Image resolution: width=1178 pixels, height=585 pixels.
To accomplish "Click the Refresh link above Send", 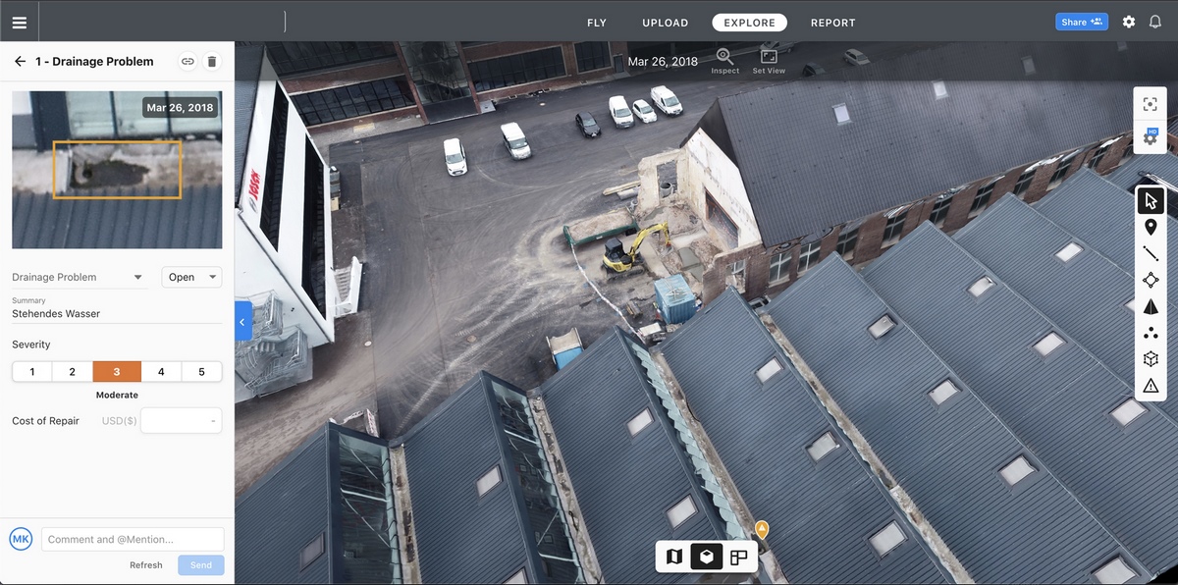I will (145, 564).
